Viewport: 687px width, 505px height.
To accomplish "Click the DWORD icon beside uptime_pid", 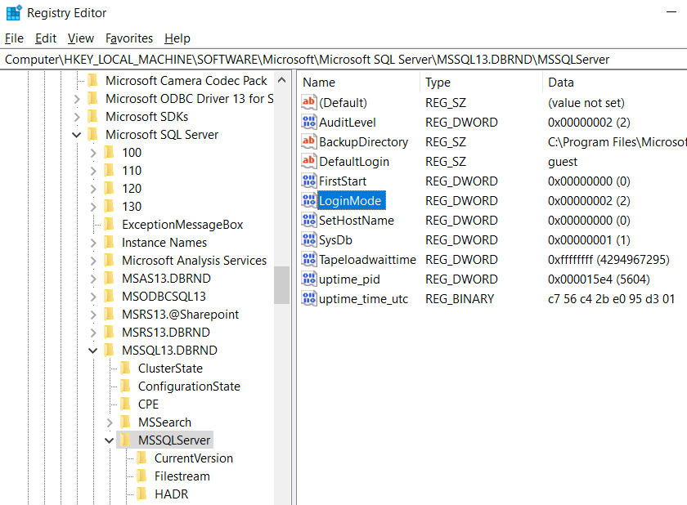I will 309,279.
